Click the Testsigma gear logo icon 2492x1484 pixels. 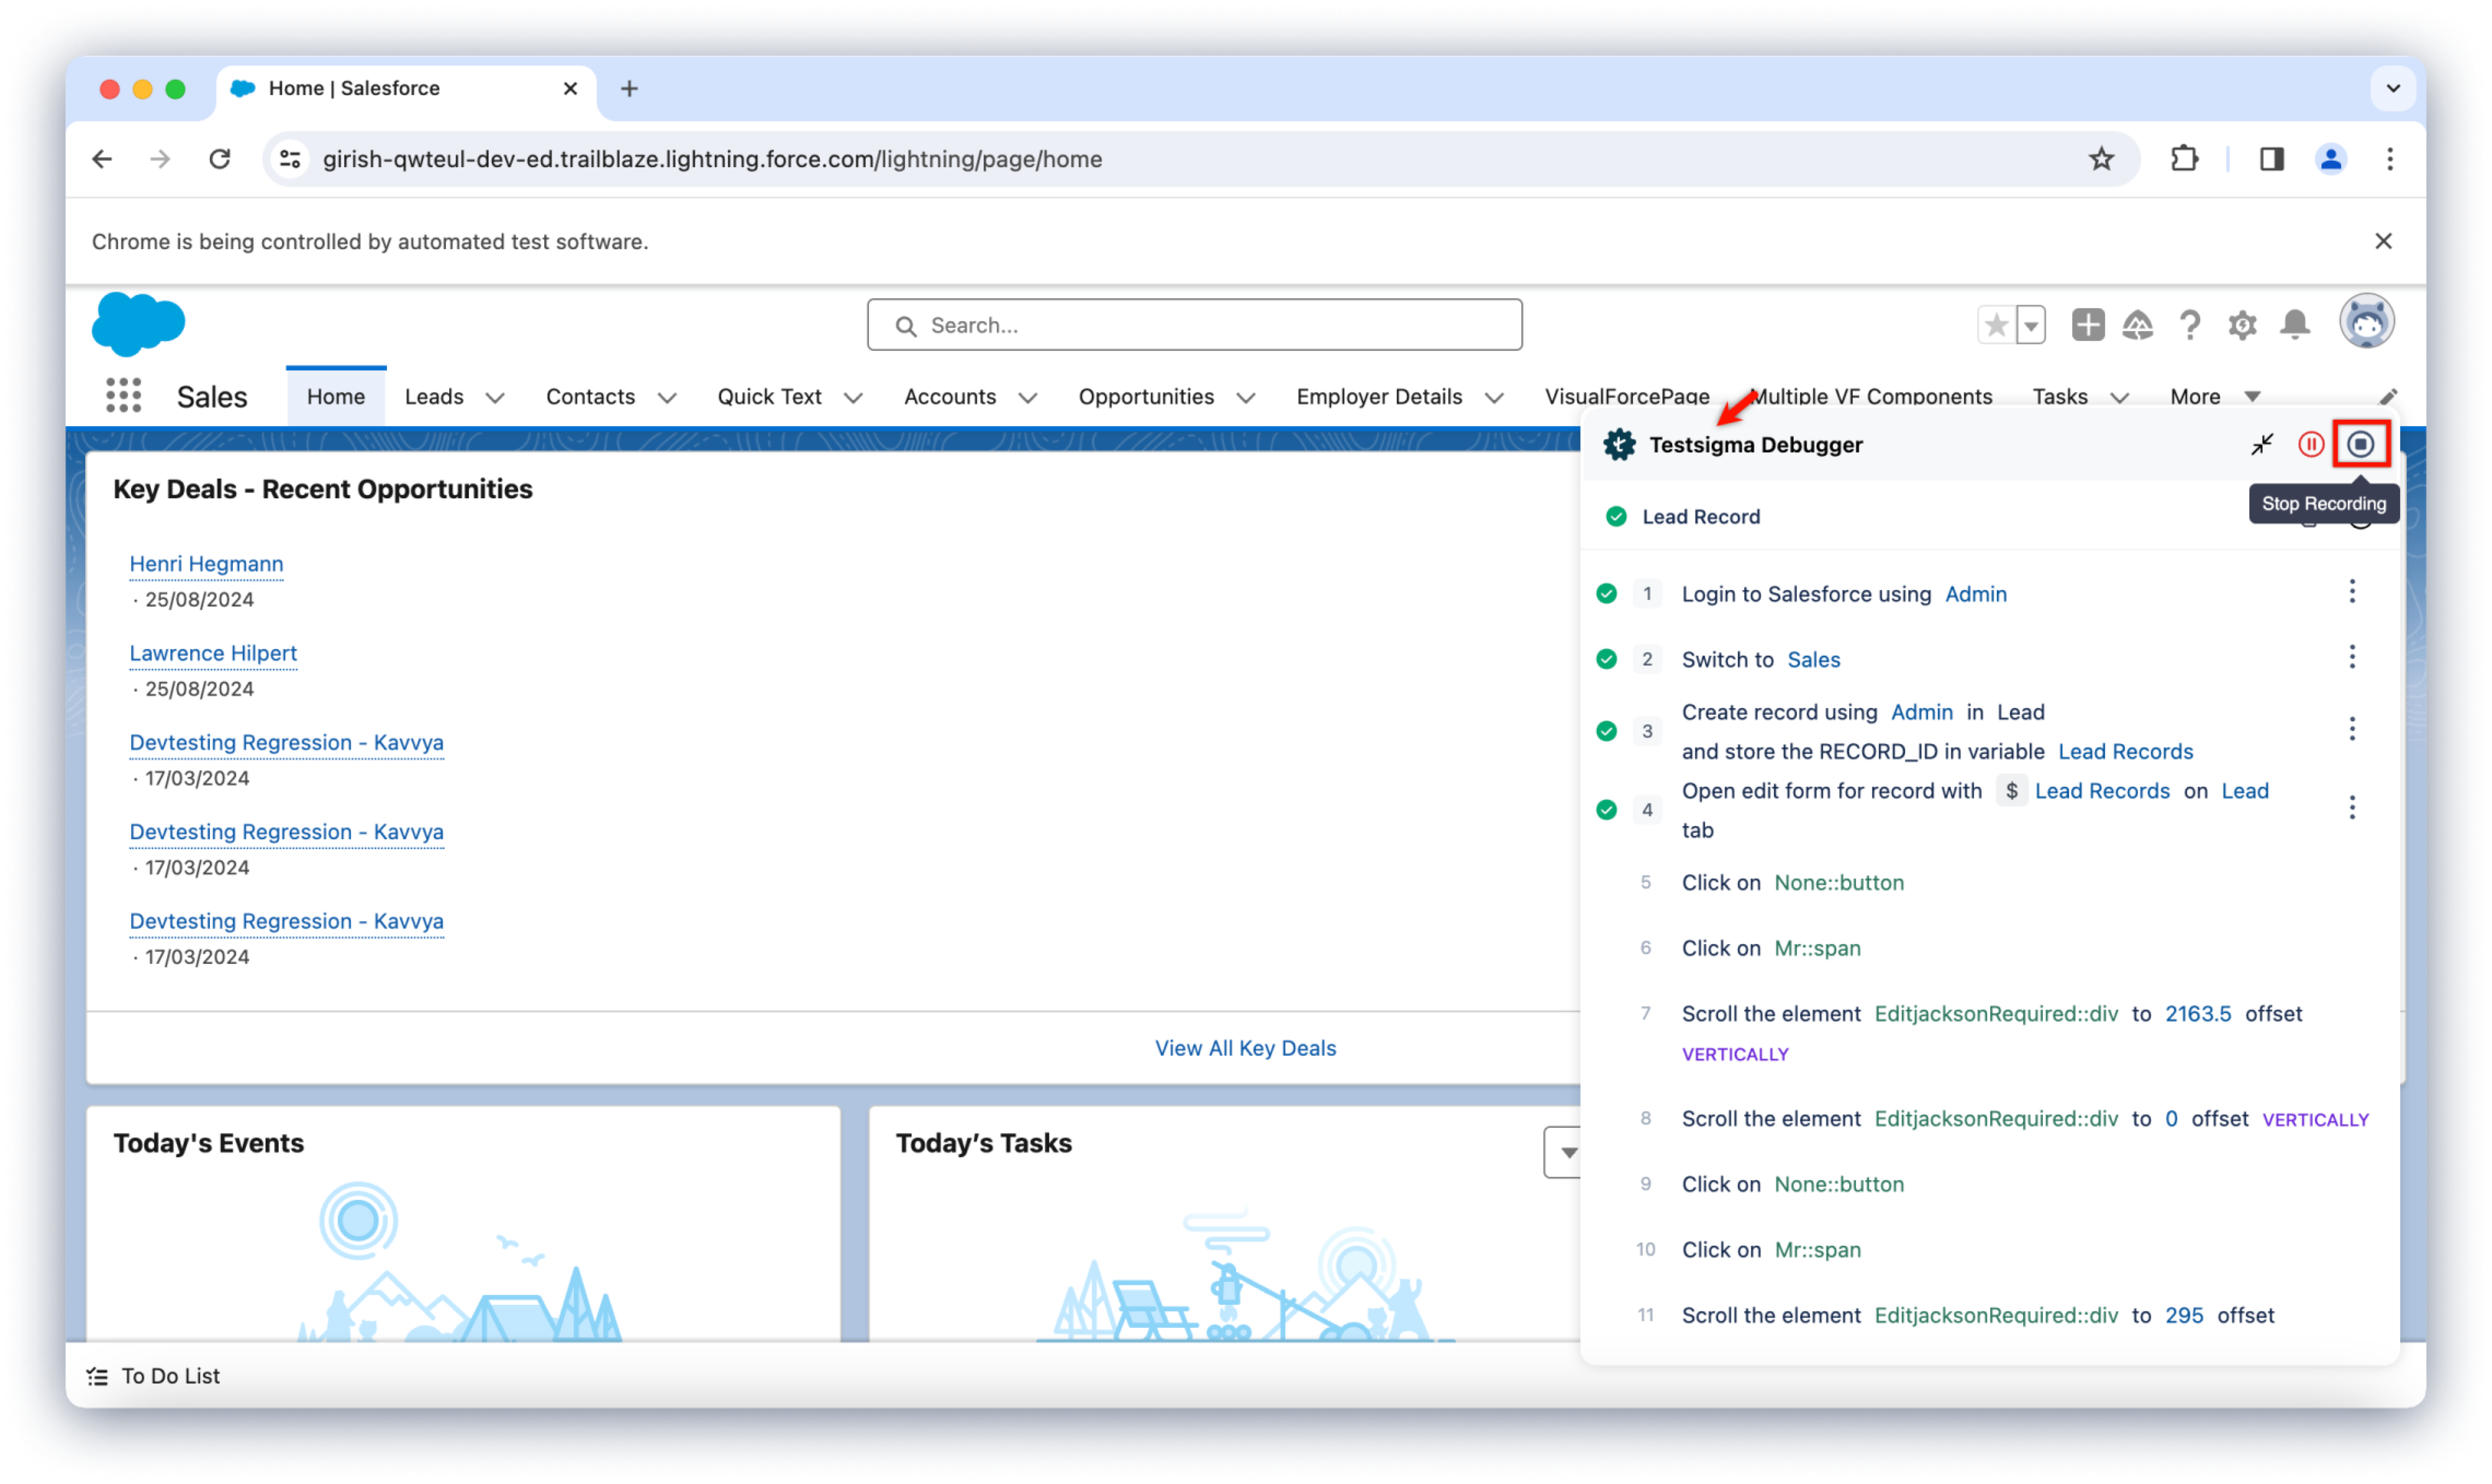point(1619,445)
